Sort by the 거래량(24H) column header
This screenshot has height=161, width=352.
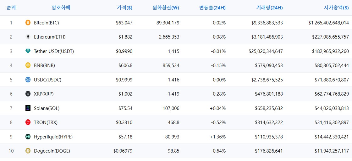click(x=269, y=8)
